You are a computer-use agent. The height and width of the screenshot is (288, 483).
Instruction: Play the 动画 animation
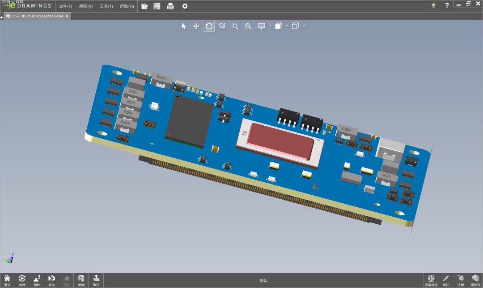tap(22, 280)
